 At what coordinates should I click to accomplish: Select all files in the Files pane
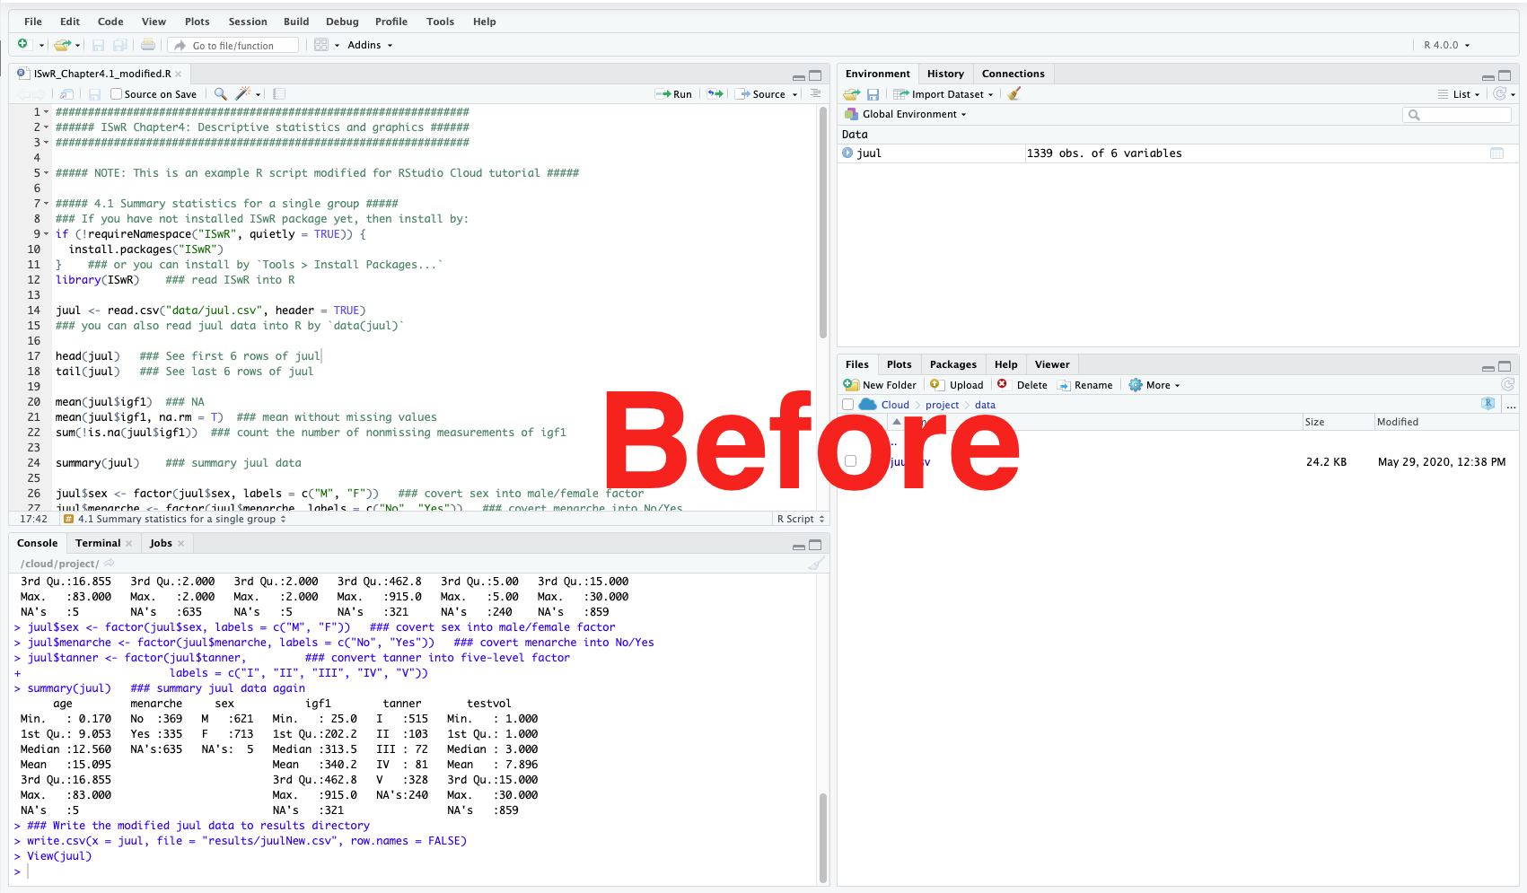point(847,404)
